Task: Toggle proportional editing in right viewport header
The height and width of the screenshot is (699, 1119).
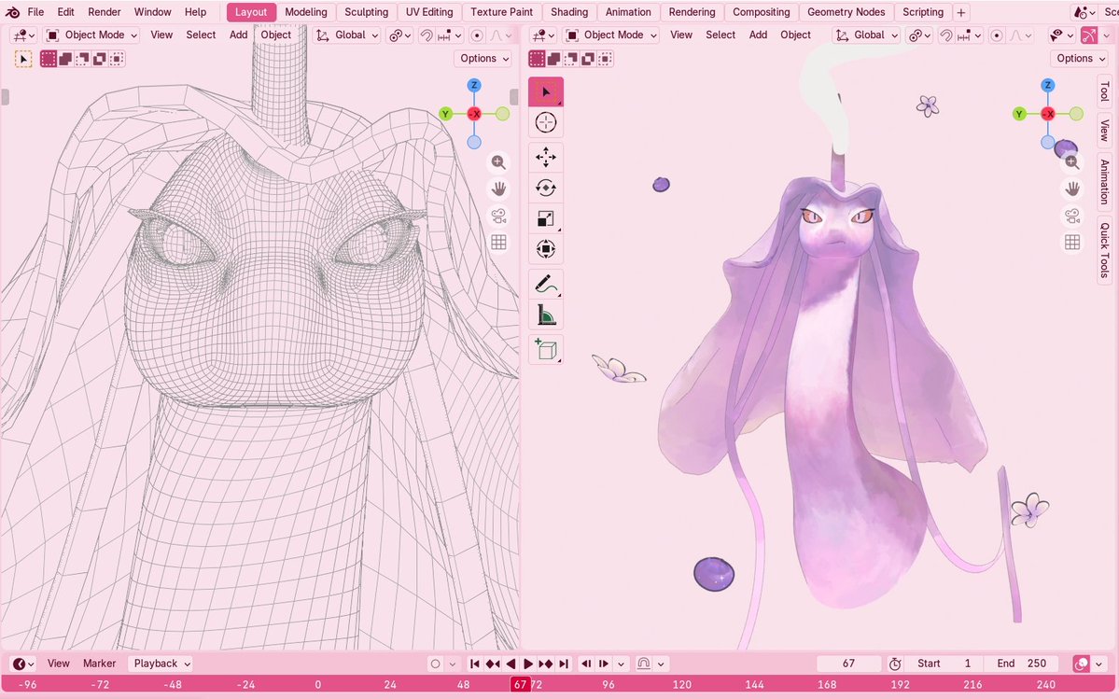Action: pyautogui.click(x=996, y=35)
